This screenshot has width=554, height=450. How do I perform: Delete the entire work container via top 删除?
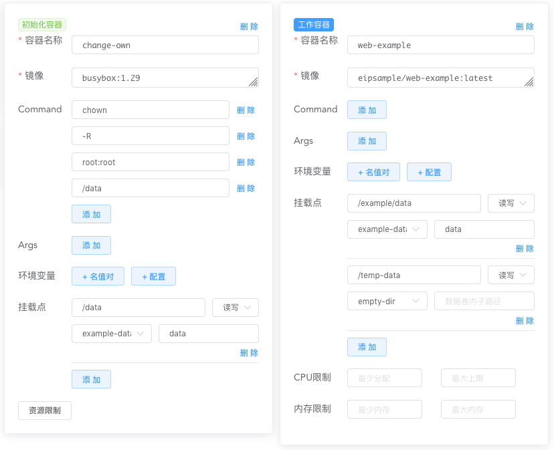[x=525, y=26]
